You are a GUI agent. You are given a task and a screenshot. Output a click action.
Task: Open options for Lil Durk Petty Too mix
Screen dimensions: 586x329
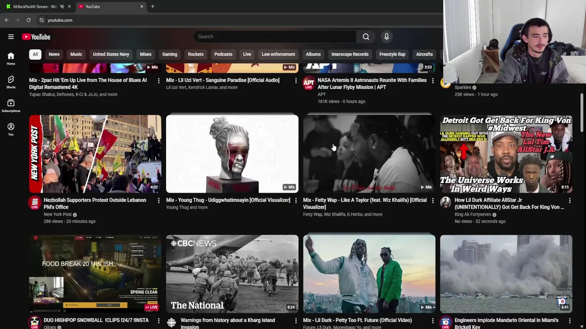433,321
